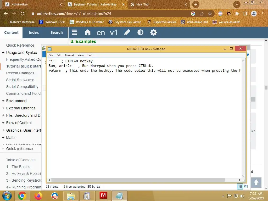Open the Adobe app on the taskbar
Image resolution: width=268 pixels, height=201 pixels.
point(103,196)
